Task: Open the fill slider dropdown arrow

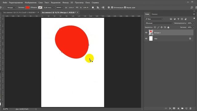Action: tap(194, 27)
